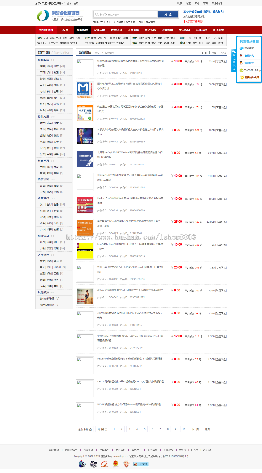Open the 大学教材 navigation tab
Image resolution: width=262 pixels, height=473 pixels.
click(184, 30)
